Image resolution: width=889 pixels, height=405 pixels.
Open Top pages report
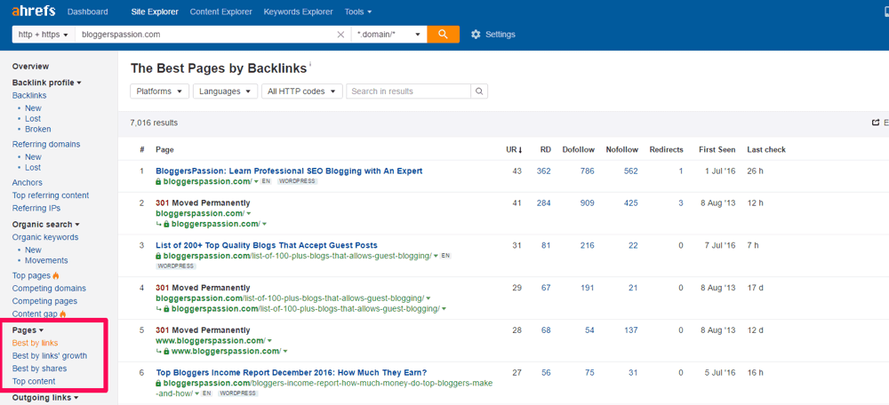coord(31,276)
